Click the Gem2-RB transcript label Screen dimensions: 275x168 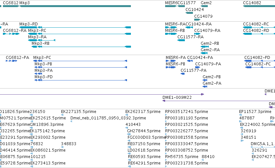[210, 43]
